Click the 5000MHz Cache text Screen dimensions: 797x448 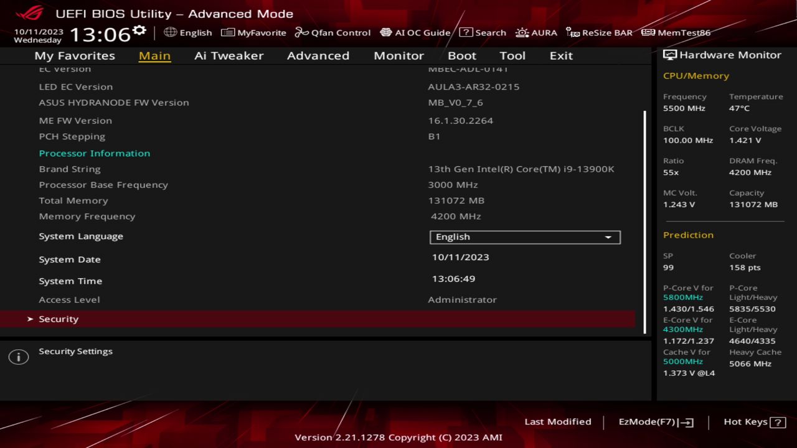(683, 362)
